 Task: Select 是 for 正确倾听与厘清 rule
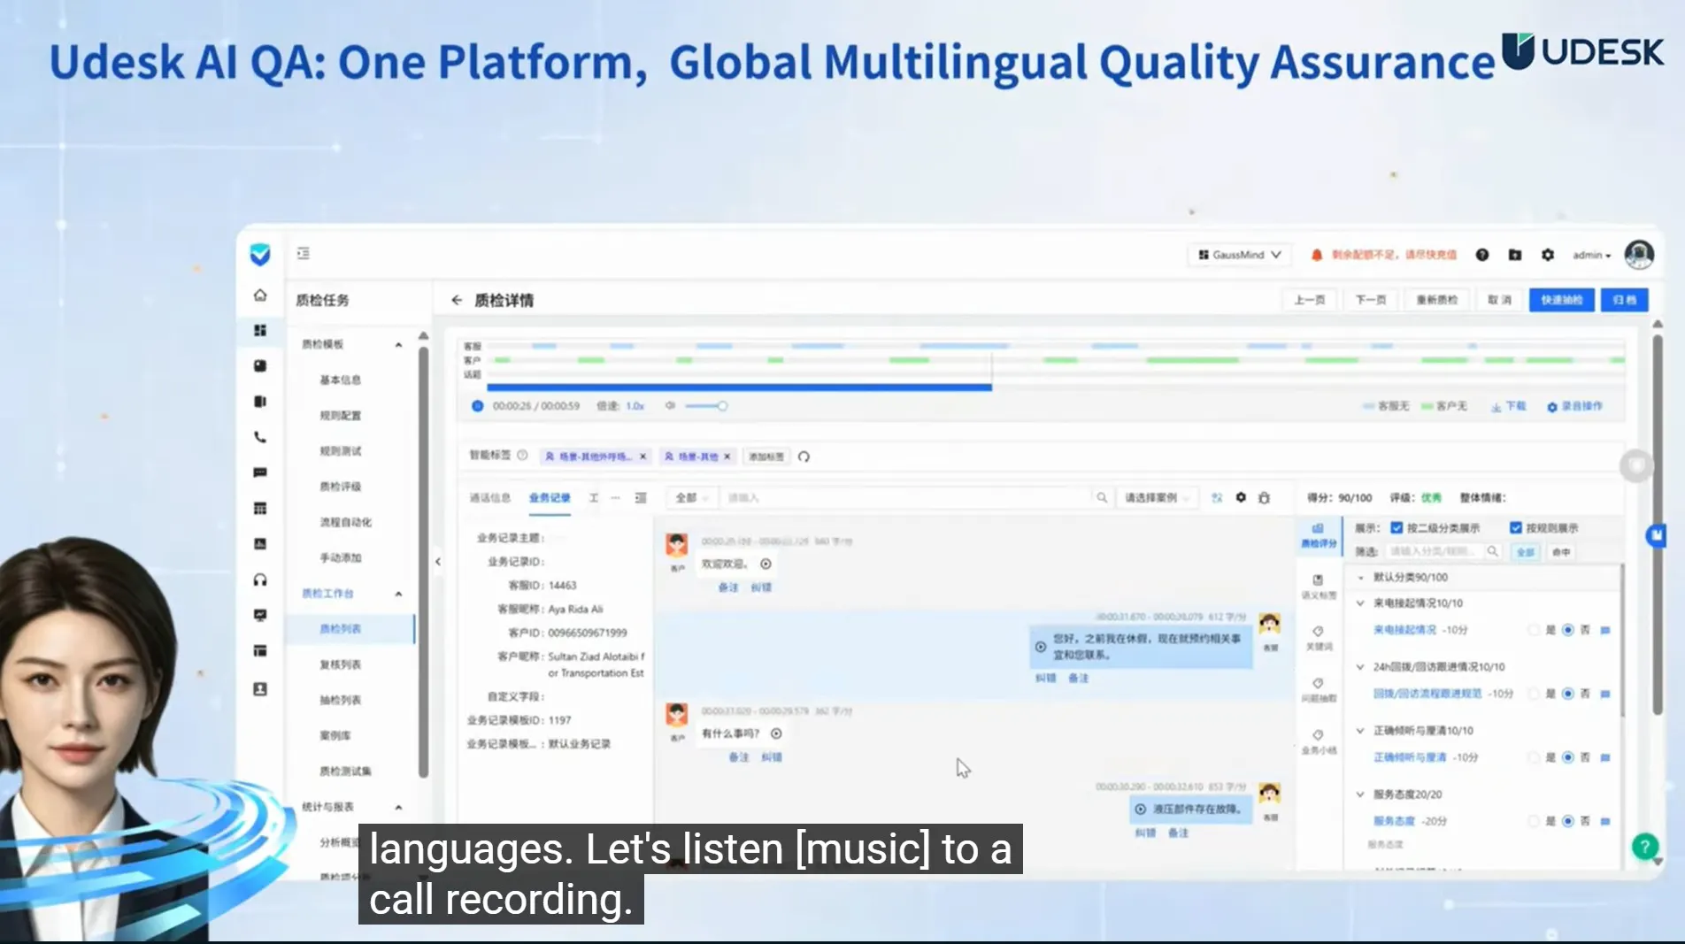(1534, 757)
